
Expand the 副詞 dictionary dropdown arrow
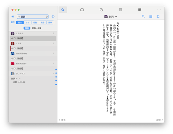tap(116, 17)
